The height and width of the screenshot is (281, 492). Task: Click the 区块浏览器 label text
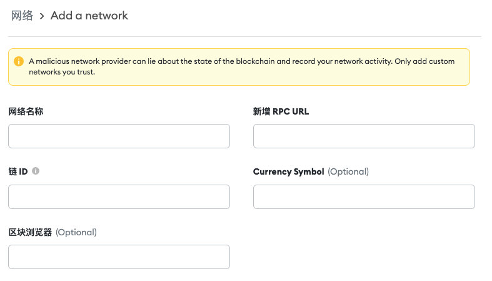pos(30,232)
